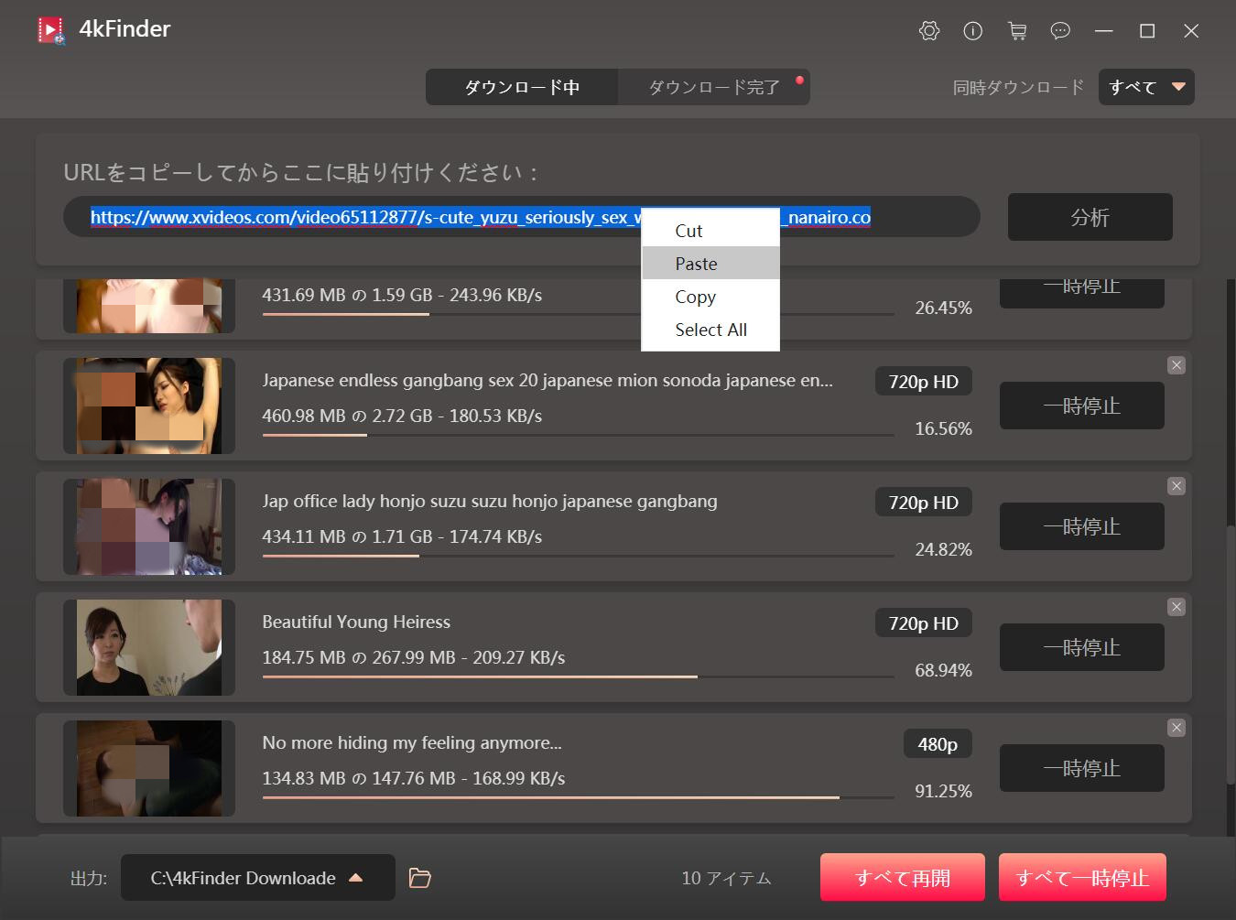Click the 91.25% progress value
Screen dimensions: 1236x920
pos(943,791)
